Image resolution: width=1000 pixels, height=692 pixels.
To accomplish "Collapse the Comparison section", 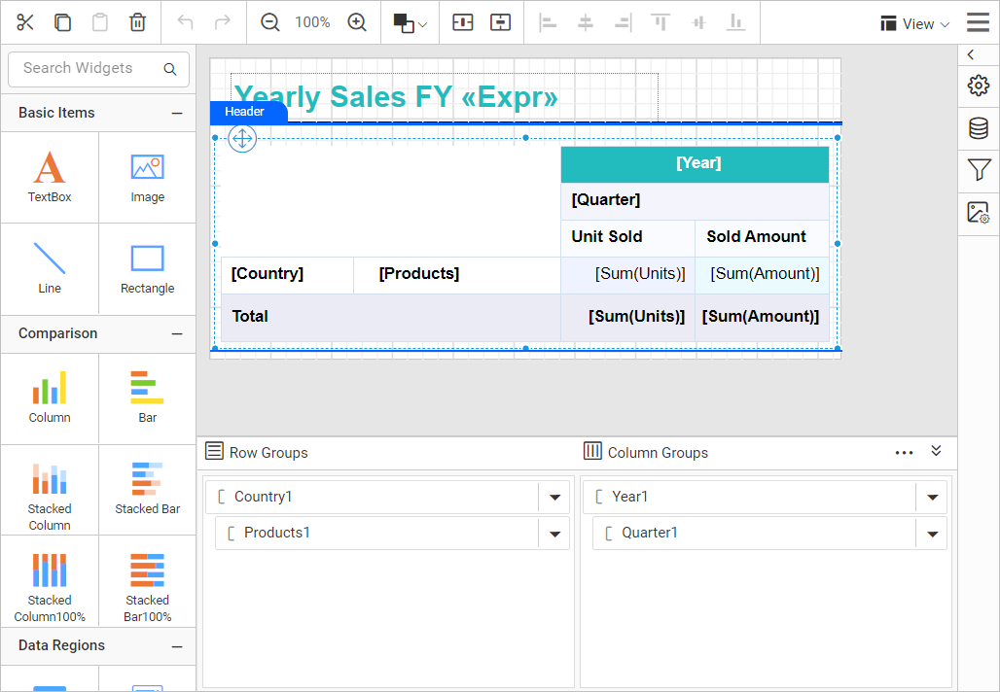I will [177, 334].
